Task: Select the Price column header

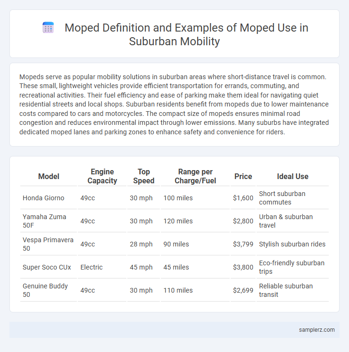Action: point(243,176)
